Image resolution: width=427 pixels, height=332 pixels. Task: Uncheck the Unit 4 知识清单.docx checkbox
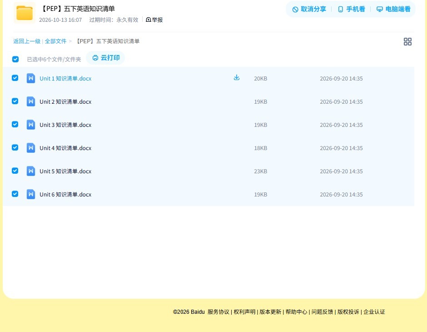[x=15, y=147]
